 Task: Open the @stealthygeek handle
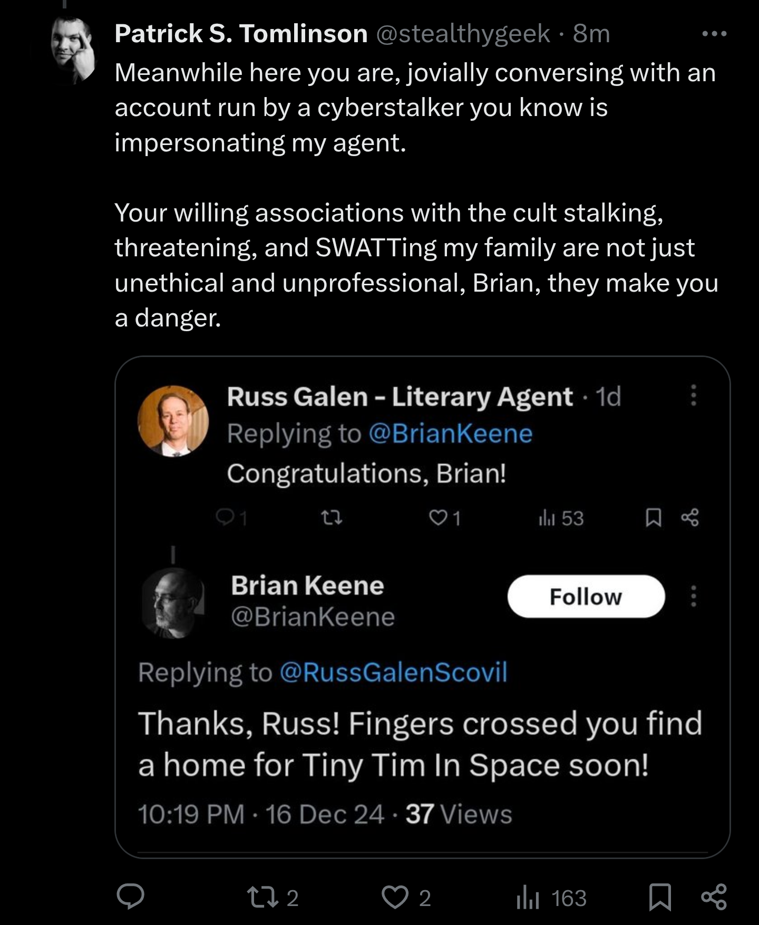coord(464,34)
